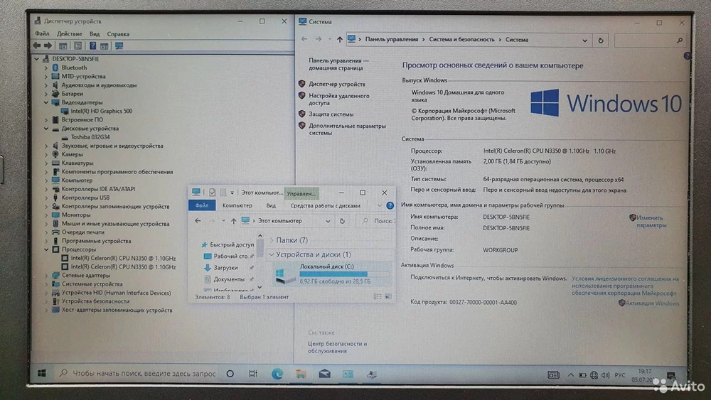The width and height of the screenshot is (711, 400).
Task: Click the back arrow in Device Manager toolbar
Action: [37, 45]
